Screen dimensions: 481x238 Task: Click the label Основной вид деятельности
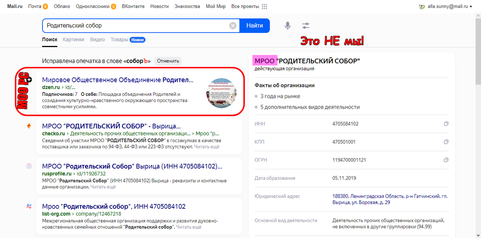coord(286,220)
